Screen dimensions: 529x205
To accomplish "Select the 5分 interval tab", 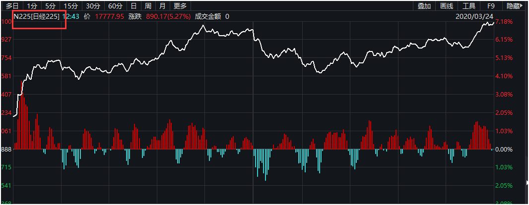I will (50, 6).
